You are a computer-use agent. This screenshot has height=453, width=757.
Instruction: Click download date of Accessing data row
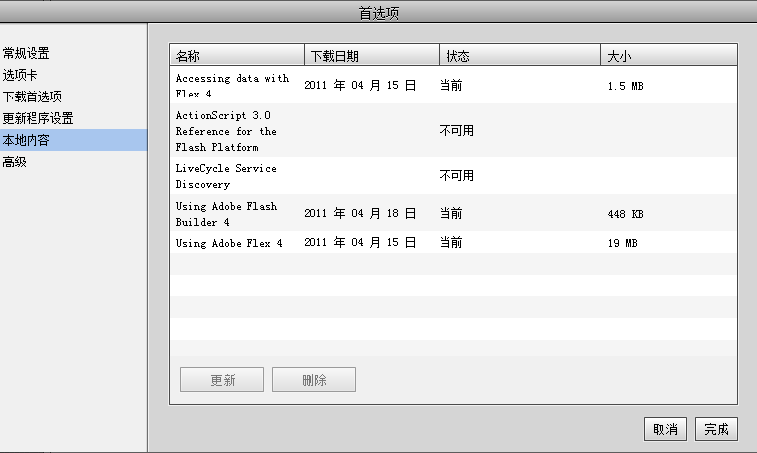(x=360, y=85)
